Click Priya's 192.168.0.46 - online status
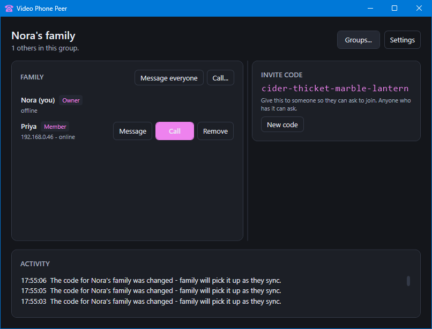432x329 pixels. point(48,137)
